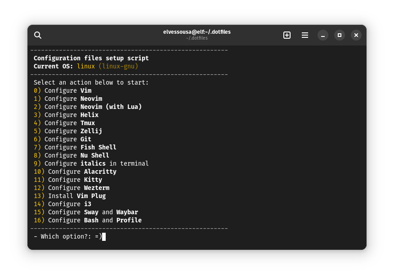The image size is (394, 280).
Task: Click window title elvessousa@elf:~/.dotfiles
Action: coord(197,32)
